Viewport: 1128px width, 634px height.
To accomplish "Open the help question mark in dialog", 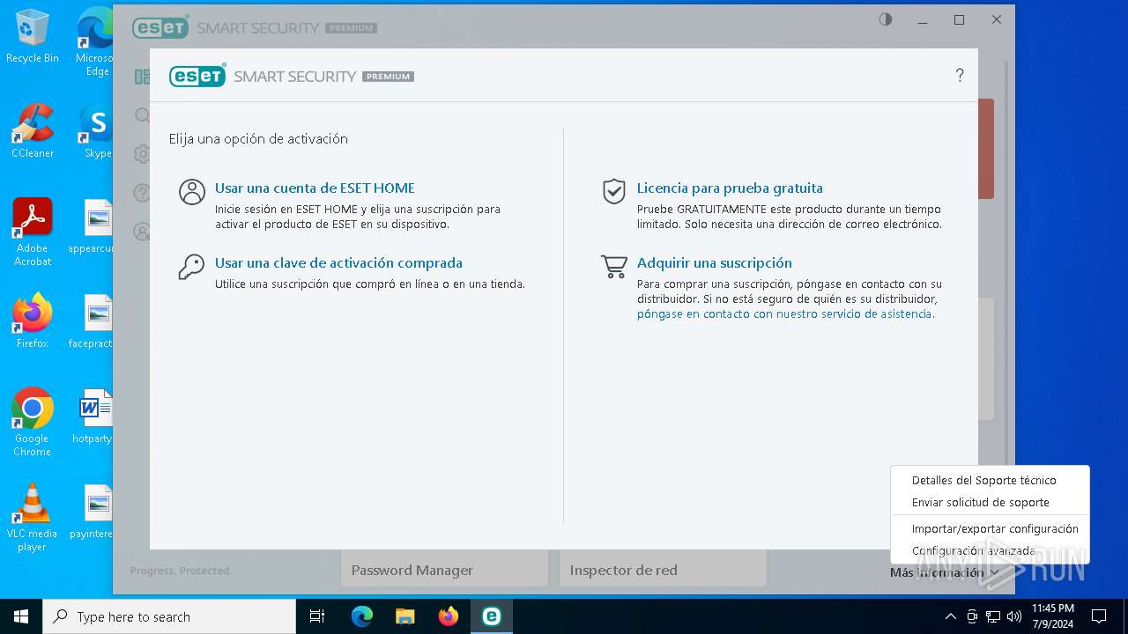I will tap(960, 76).
